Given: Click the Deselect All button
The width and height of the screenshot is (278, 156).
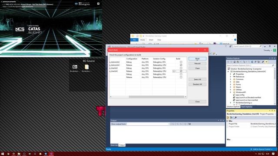Looking at the screenshot, I should click(x=197, y=84).
